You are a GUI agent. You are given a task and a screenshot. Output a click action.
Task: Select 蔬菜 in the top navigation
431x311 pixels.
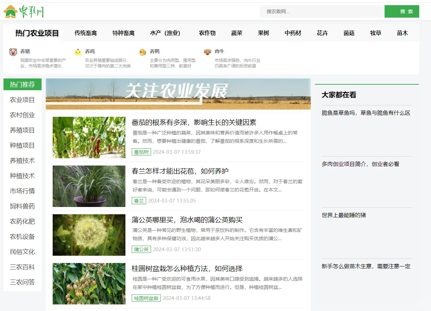click(x=236, y=33)
